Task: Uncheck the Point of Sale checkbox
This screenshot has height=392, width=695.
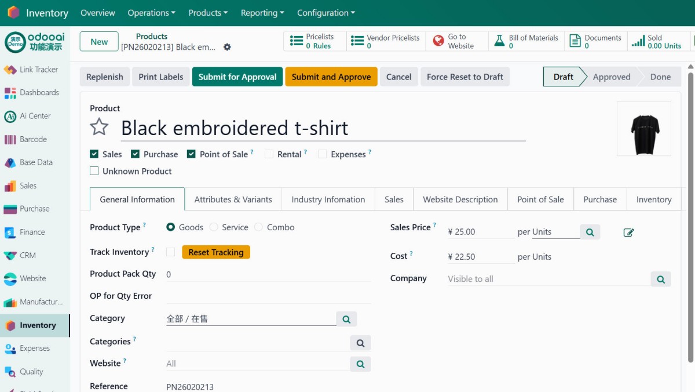Action: pos(191,154)
